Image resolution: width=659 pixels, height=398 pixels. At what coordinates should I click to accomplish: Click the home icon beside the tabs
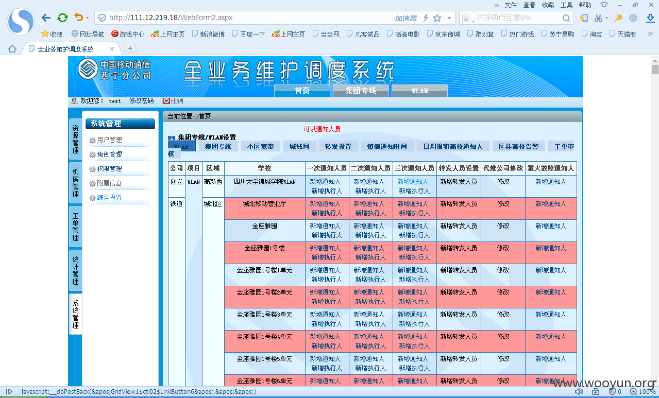point(12,49)
